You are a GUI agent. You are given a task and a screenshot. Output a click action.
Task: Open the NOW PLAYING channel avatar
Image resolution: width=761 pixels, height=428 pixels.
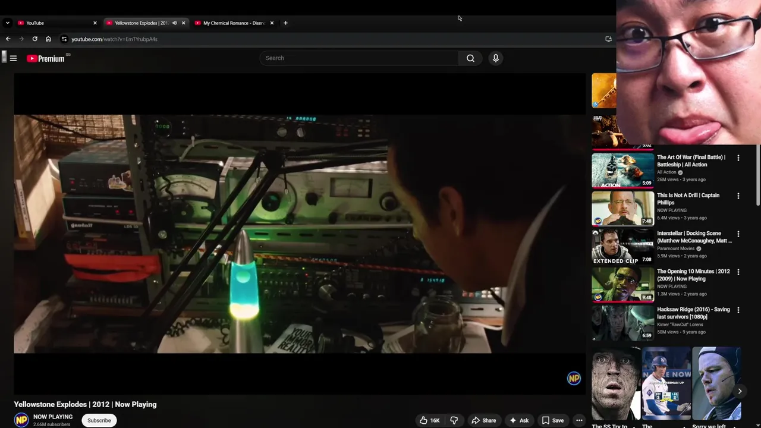21,420
